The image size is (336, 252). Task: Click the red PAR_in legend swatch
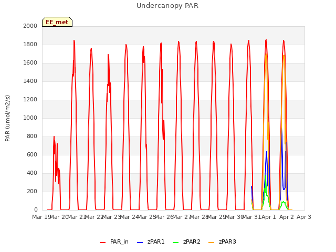point(103,243)
